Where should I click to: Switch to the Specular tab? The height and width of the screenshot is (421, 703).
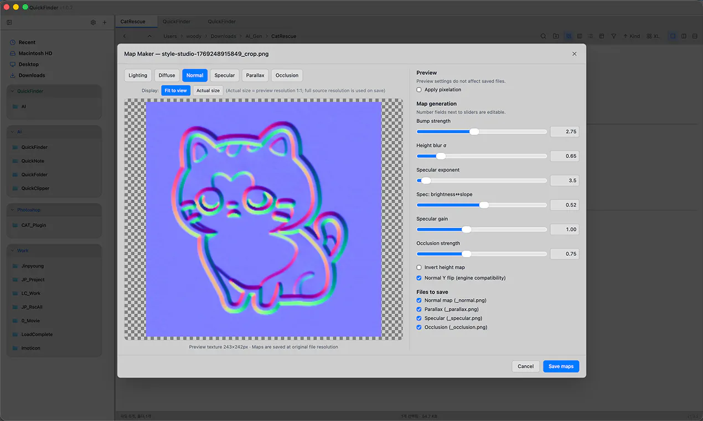pos(225,75)
